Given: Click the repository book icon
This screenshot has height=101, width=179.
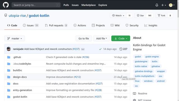Looking at the screenshot, I should (x=6, y=15).
